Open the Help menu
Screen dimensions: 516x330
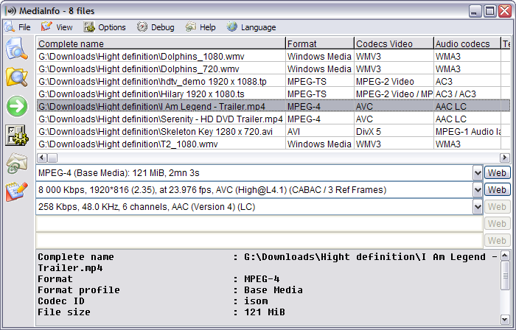click(201, 27)
